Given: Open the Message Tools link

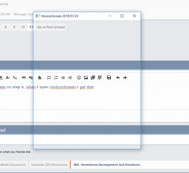Looking at the screenshot, I should coord(23,14).
